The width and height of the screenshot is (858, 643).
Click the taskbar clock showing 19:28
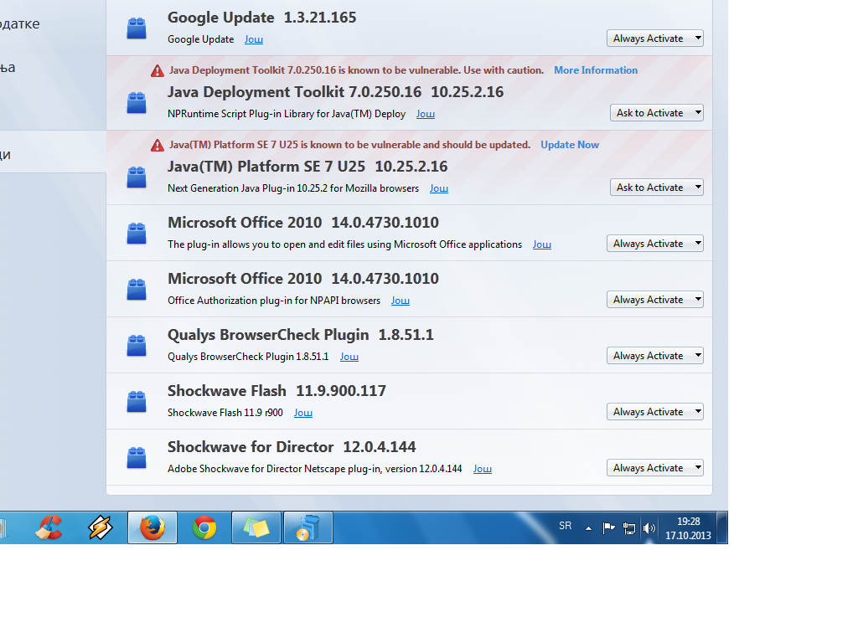pyautogui.click(x=688, y=528)
